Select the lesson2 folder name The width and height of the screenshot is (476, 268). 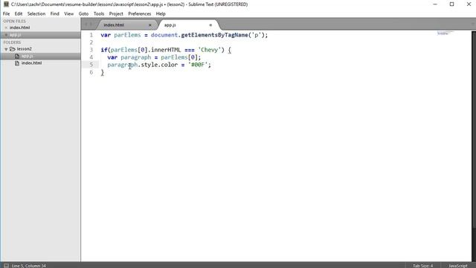point(25,48)
